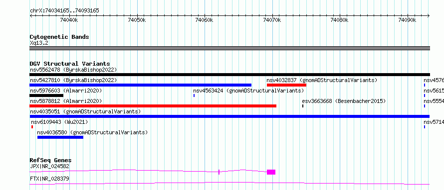Click the gray Xq13.2 cytoband bar

point(229,48)
